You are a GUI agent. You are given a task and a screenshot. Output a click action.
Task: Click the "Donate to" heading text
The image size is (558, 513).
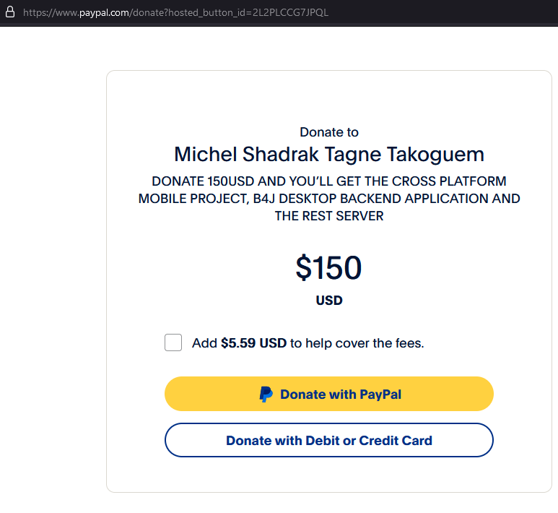coord(328,132)
